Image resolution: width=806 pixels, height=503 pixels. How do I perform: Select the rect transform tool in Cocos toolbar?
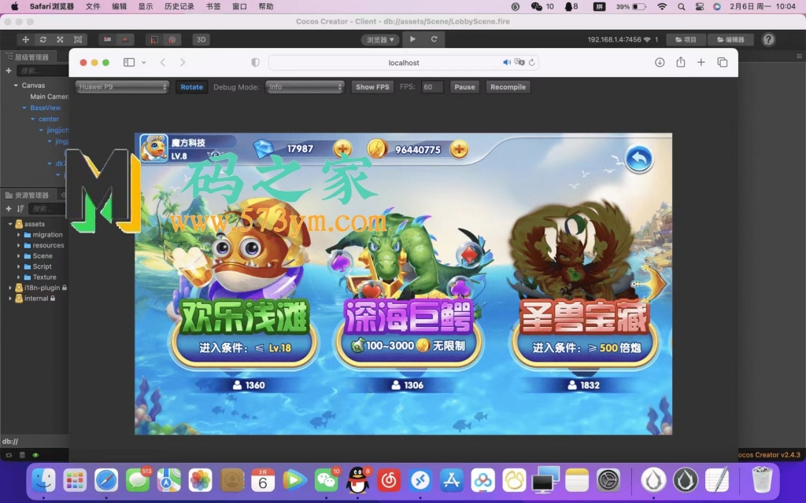pyautogui.click(x=78, y=39)
